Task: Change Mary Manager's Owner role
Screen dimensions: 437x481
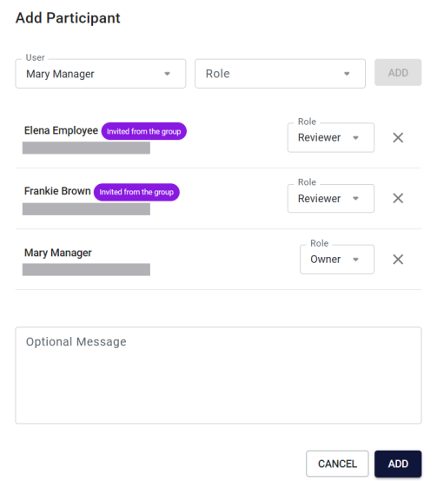Action: (x=337, y=260)
